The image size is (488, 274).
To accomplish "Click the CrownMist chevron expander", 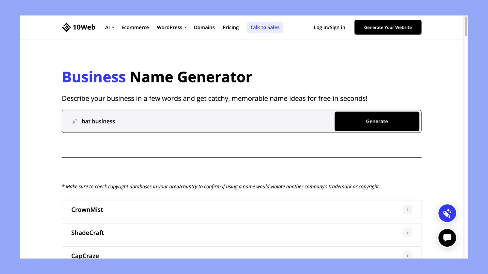I will [407, 209].
